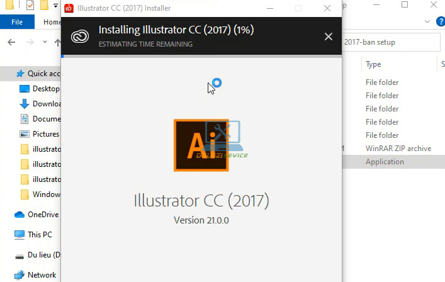This screenshot has width=445, height=282.
Task: Click the Network icon
Action: (x=20, y=275)
